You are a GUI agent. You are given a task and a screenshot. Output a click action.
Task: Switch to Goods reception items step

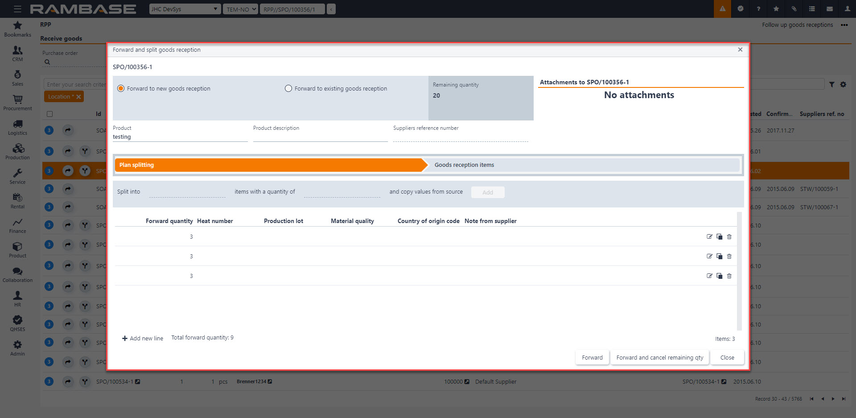click(464, 165)
